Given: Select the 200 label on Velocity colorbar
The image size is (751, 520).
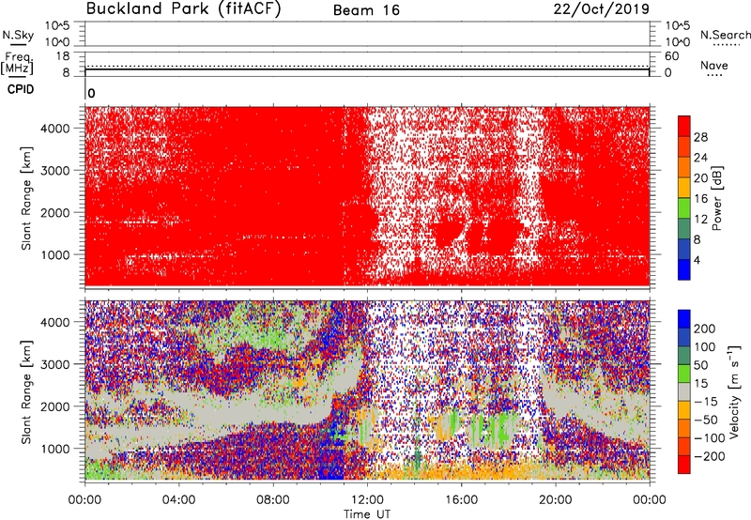Looking at the screenshot, I should pyautogui.click(x=705, y=329).
